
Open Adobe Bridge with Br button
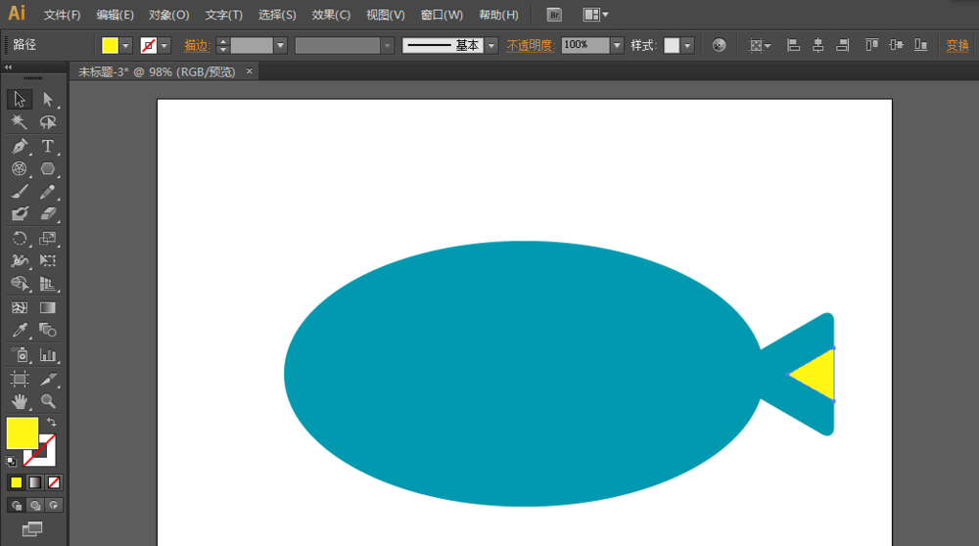(x=554, y=15)
